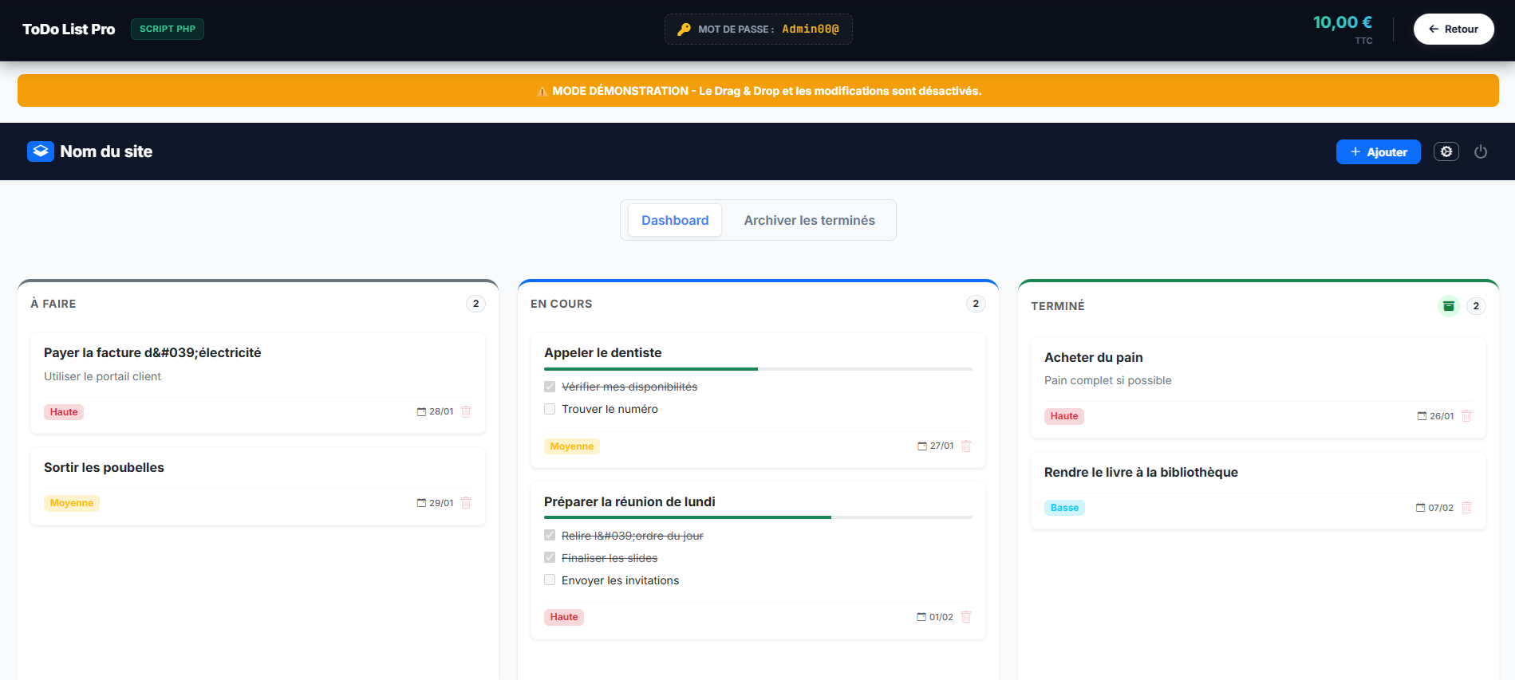Delete the 'Payer la facture' task via trash icon
Viewport: 1515px width, 680px height.
(x=466, y=412)
